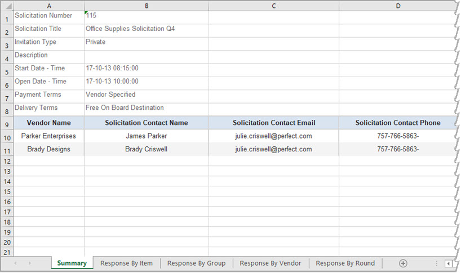Click the Description label cell
The width and height of the screenshot is (461, 273).
click(49, 57)
